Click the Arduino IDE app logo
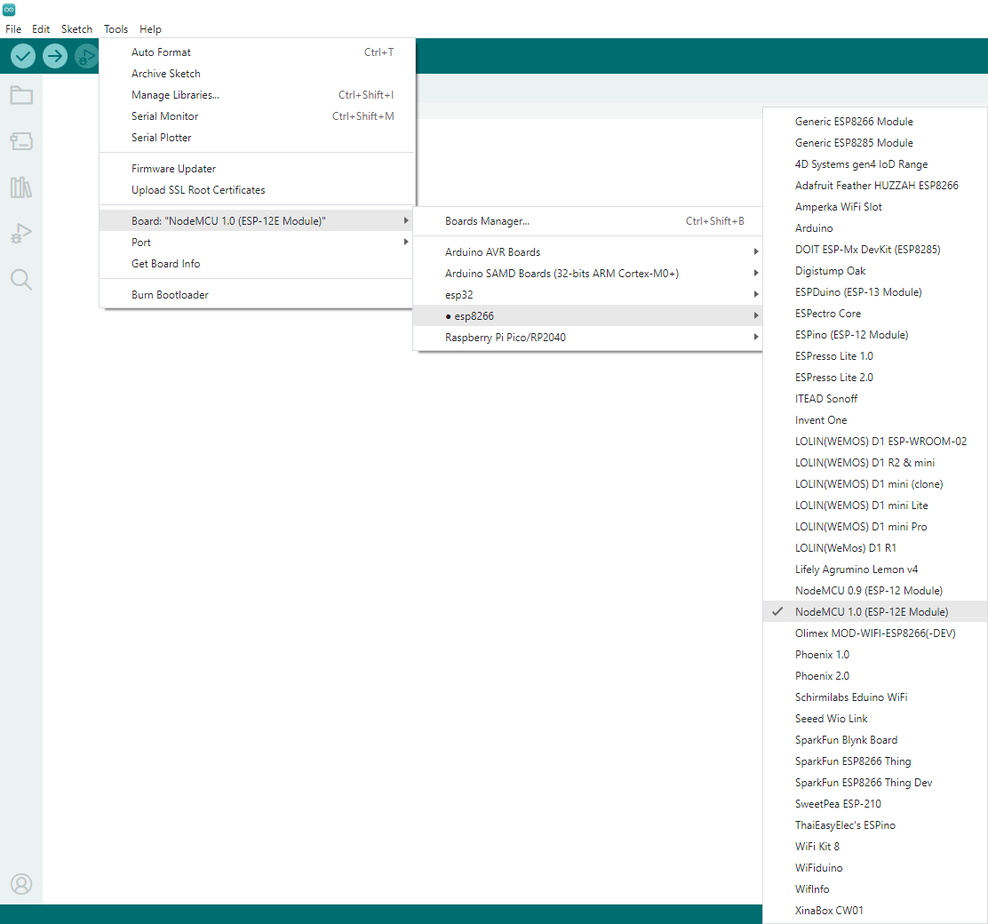This screenshot has width=988, height=924. [9, 10]
